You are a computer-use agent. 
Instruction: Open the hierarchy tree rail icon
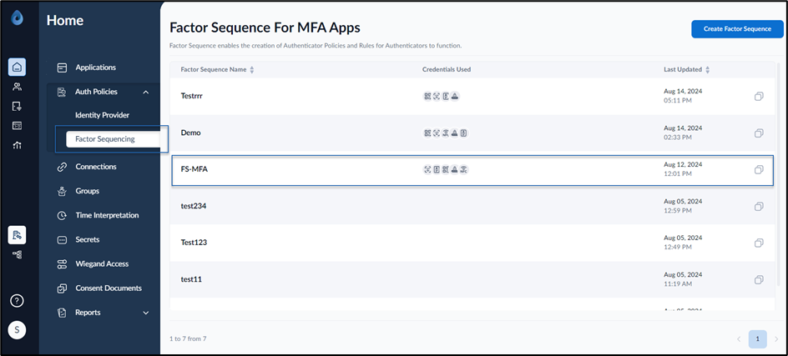[17, 254]
